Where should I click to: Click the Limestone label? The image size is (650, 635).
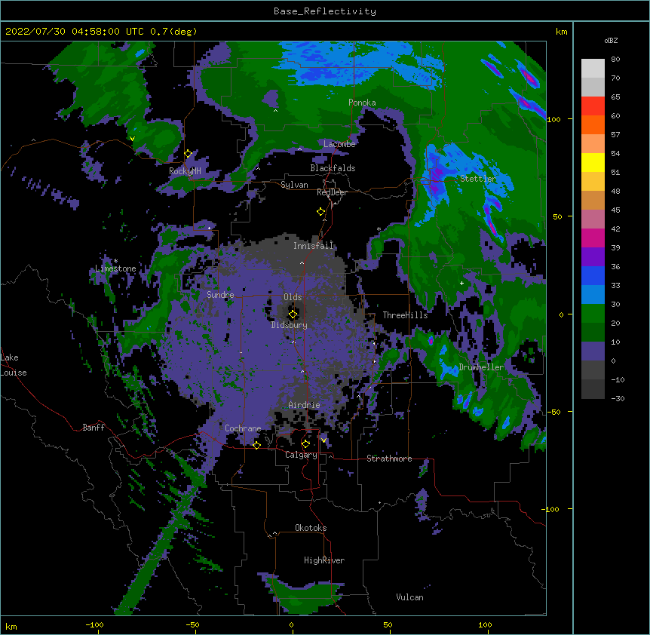(x=115, y=268)
